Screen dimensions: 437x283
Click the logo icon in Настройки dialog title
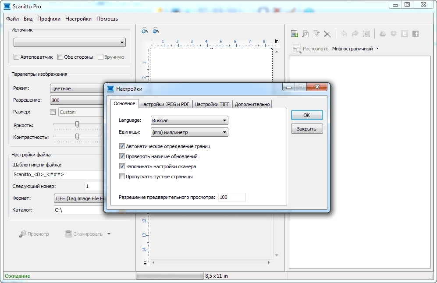click(110, 89)
